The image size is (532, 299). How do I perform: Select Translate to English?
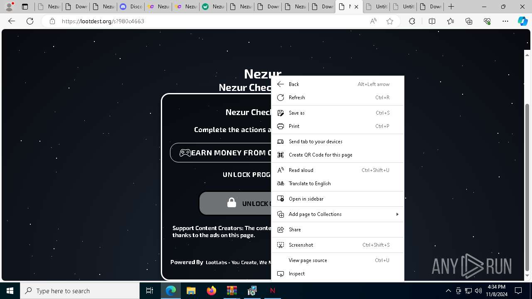337,184
